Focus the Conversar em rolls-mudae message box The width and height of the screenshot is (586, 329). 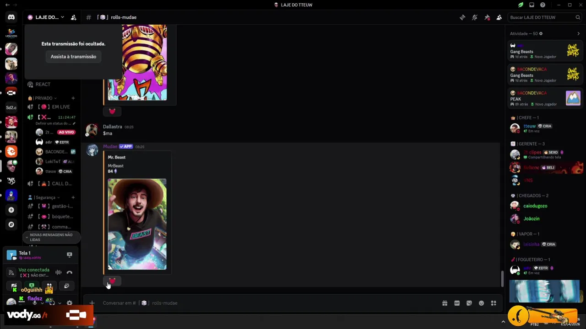coord(270,303)
